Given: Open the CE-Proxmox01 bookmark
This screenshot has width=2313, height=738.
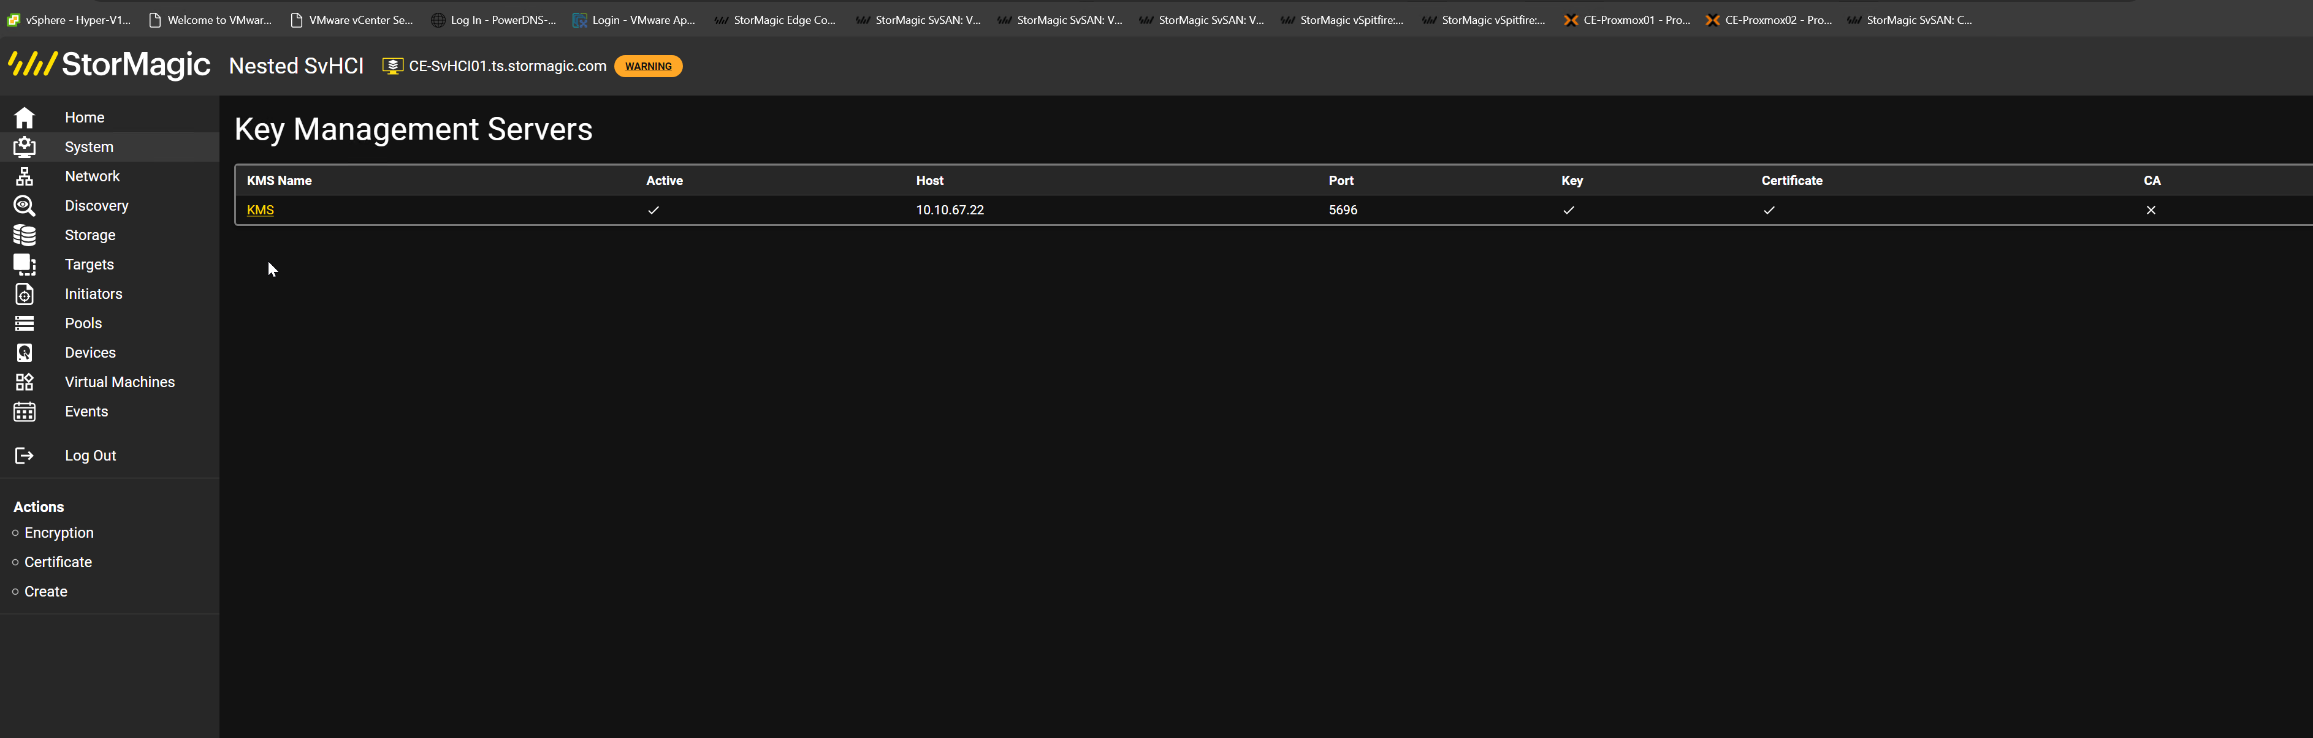Looking at the screenshot, I should coord(1627,20).
